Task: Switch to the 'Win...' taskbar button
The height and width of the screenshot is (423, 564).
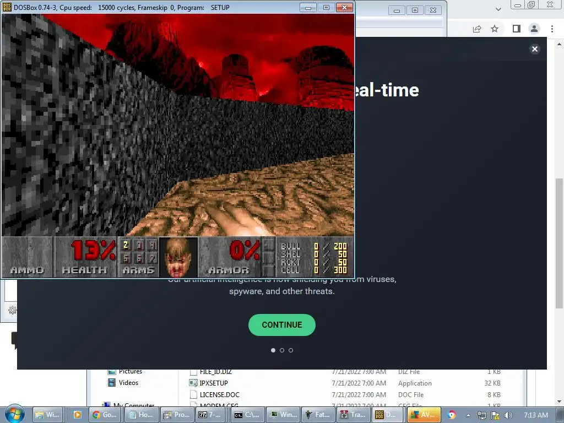Action: click(x=283, y=415)
